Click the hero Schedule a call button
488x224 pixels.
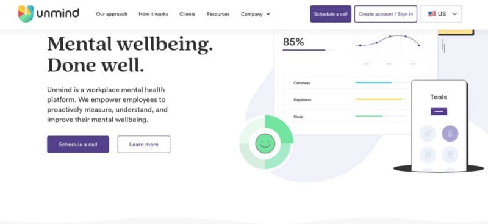[x=78, y=144]
